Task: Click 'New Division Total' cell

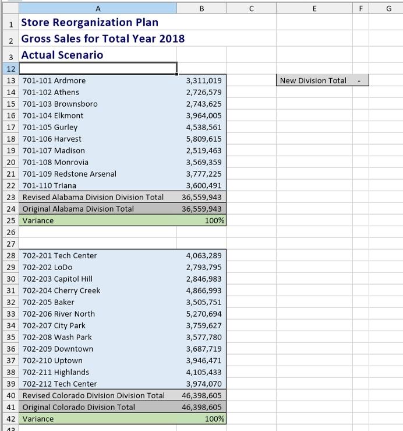Action: pos(314,80)
